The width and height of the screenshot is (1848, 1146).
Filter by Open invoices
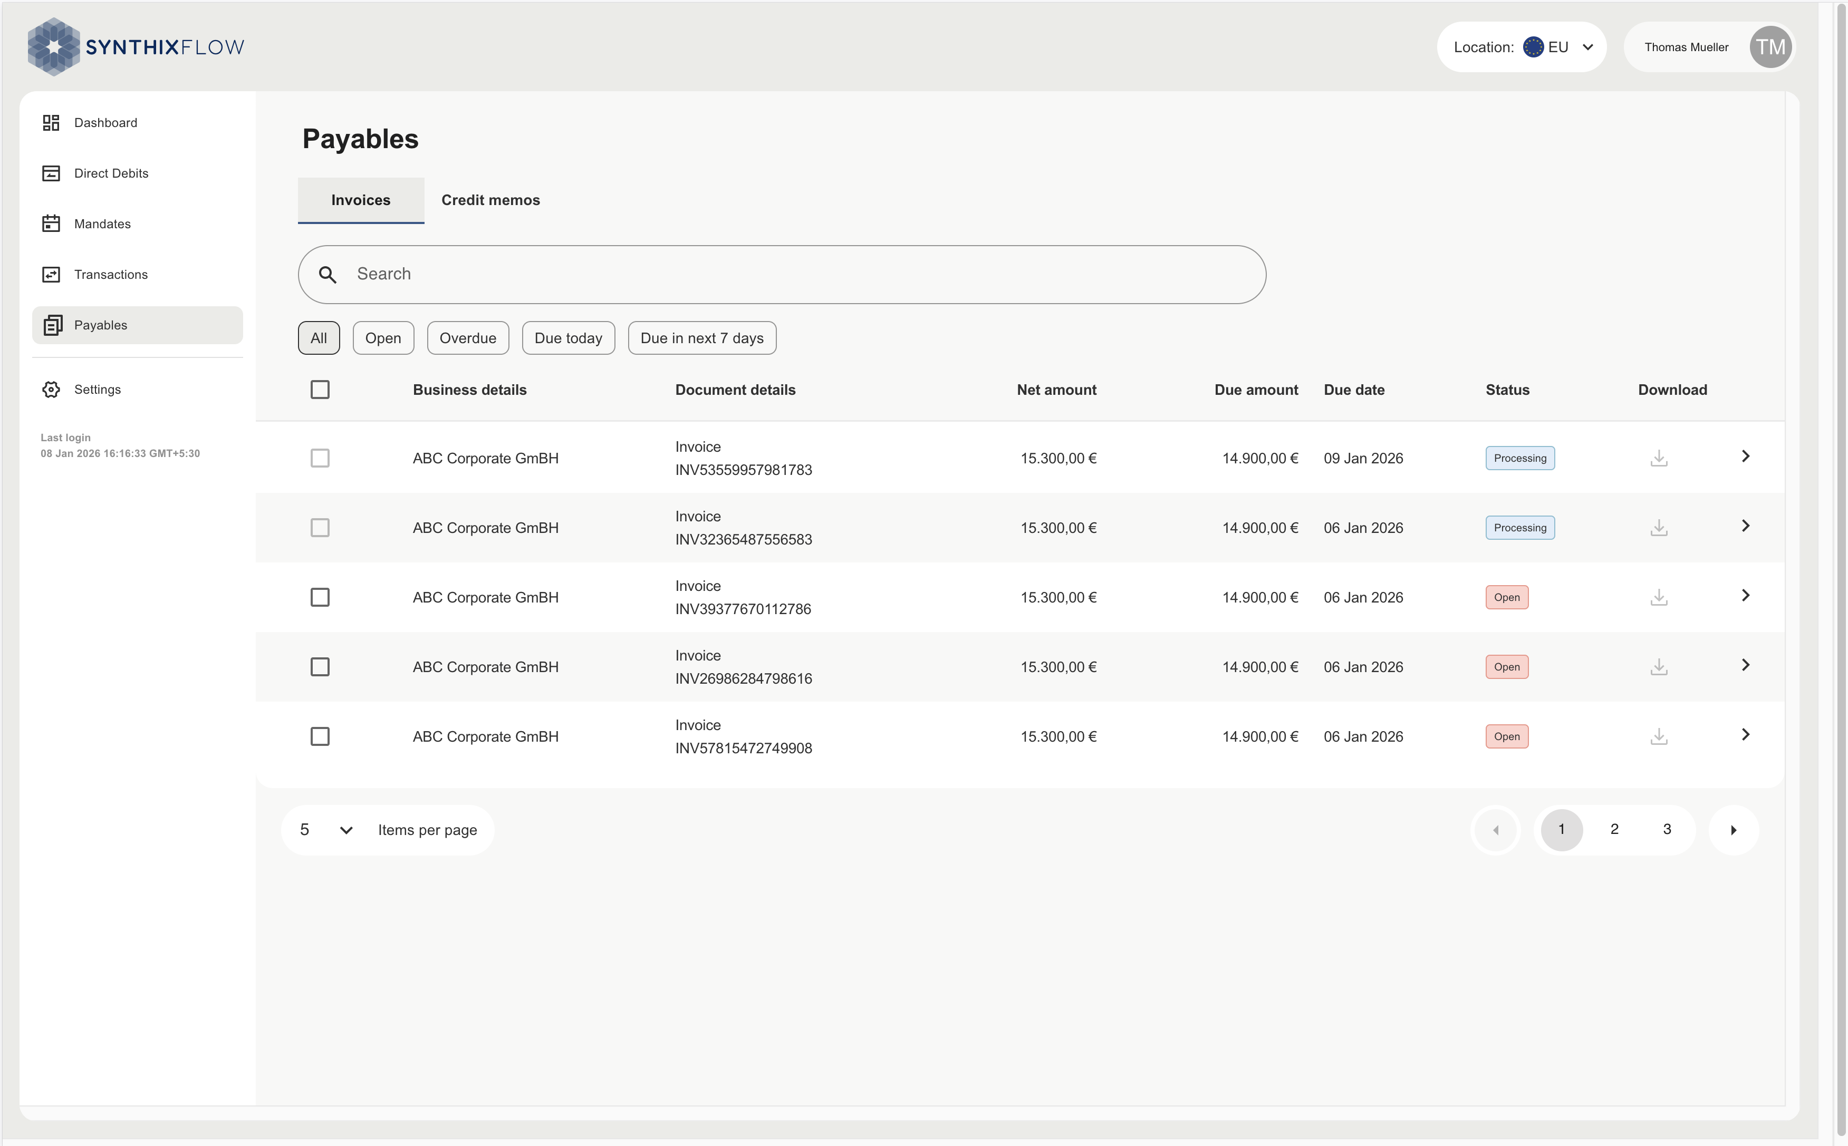tap(383, 338)
